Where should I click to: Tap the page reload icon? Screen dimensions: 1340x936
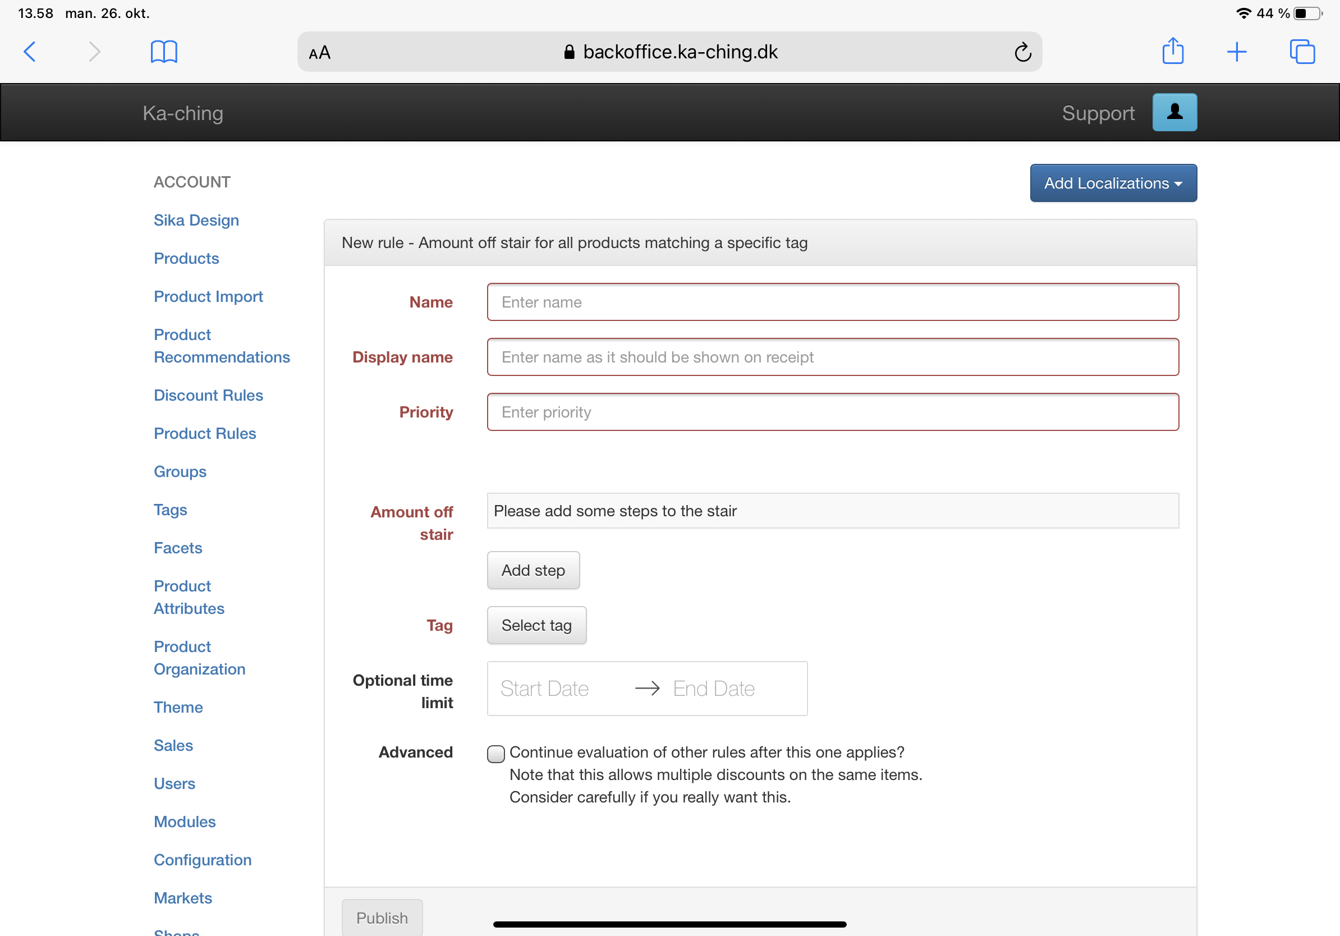[x=1022, y=53]
